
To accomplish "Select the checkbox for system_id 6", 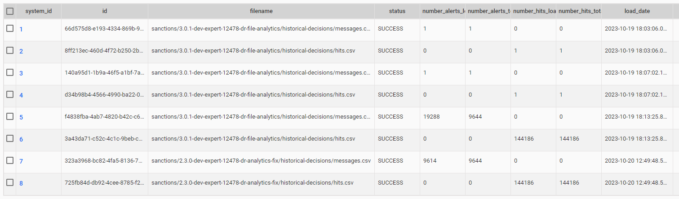I will coord(10,138).
